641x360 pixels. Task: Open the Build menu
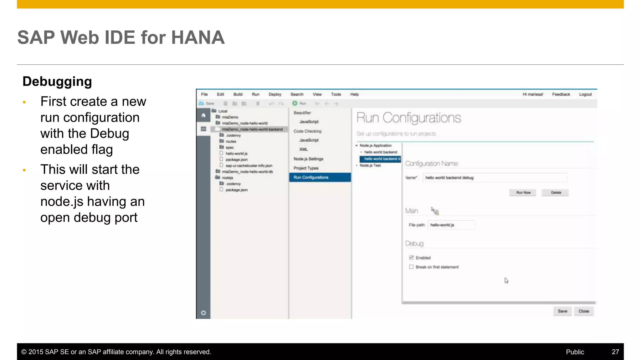point(238,94)
